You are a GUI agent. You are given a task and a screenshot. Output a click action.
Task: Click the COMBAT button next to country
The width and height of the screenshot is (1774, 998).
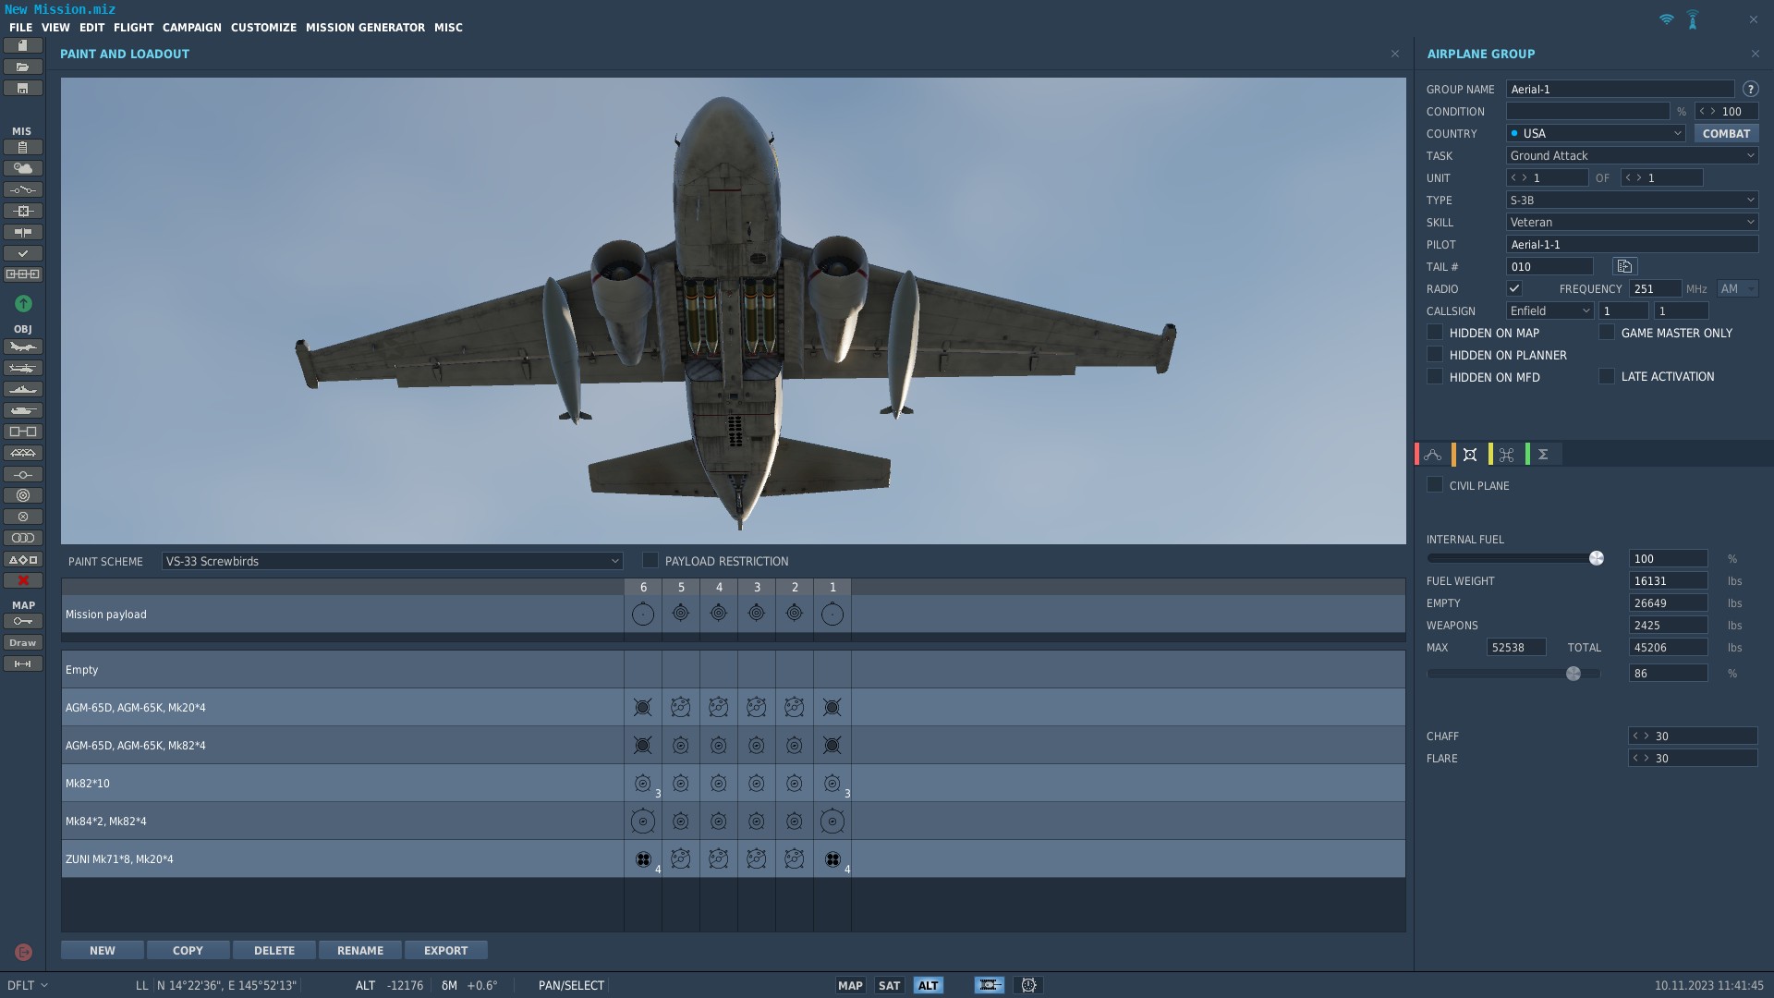1726,133
